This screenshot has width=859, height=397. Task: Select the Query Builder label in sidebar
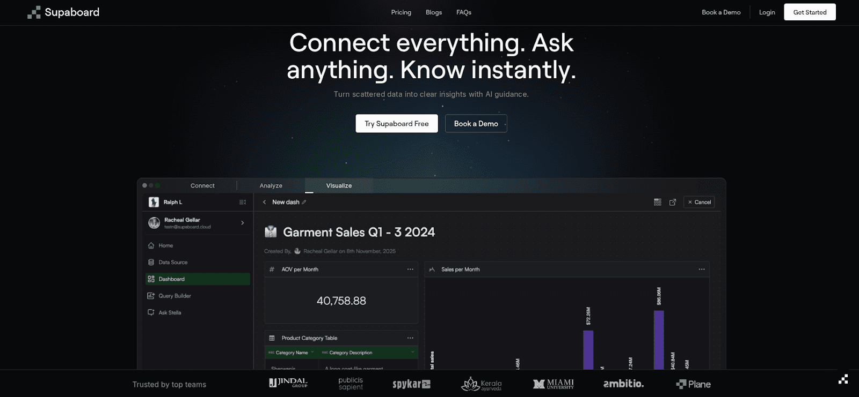(x=175, y=296)
